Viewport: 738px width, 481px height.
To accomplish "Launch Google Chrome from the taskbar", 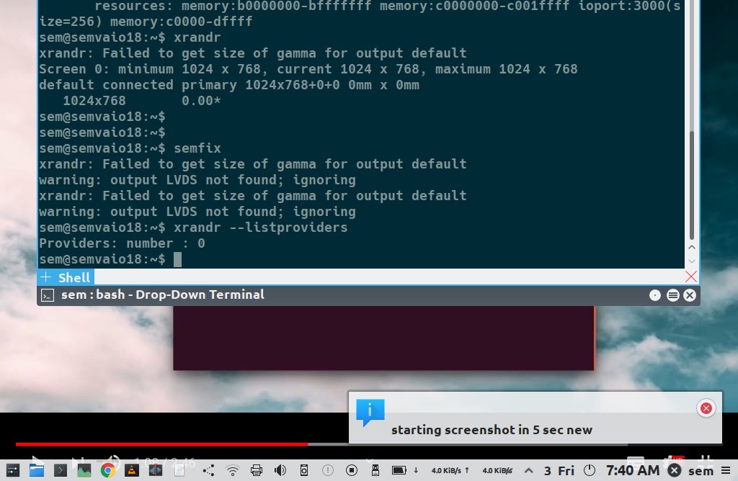I will click(108, 470).
